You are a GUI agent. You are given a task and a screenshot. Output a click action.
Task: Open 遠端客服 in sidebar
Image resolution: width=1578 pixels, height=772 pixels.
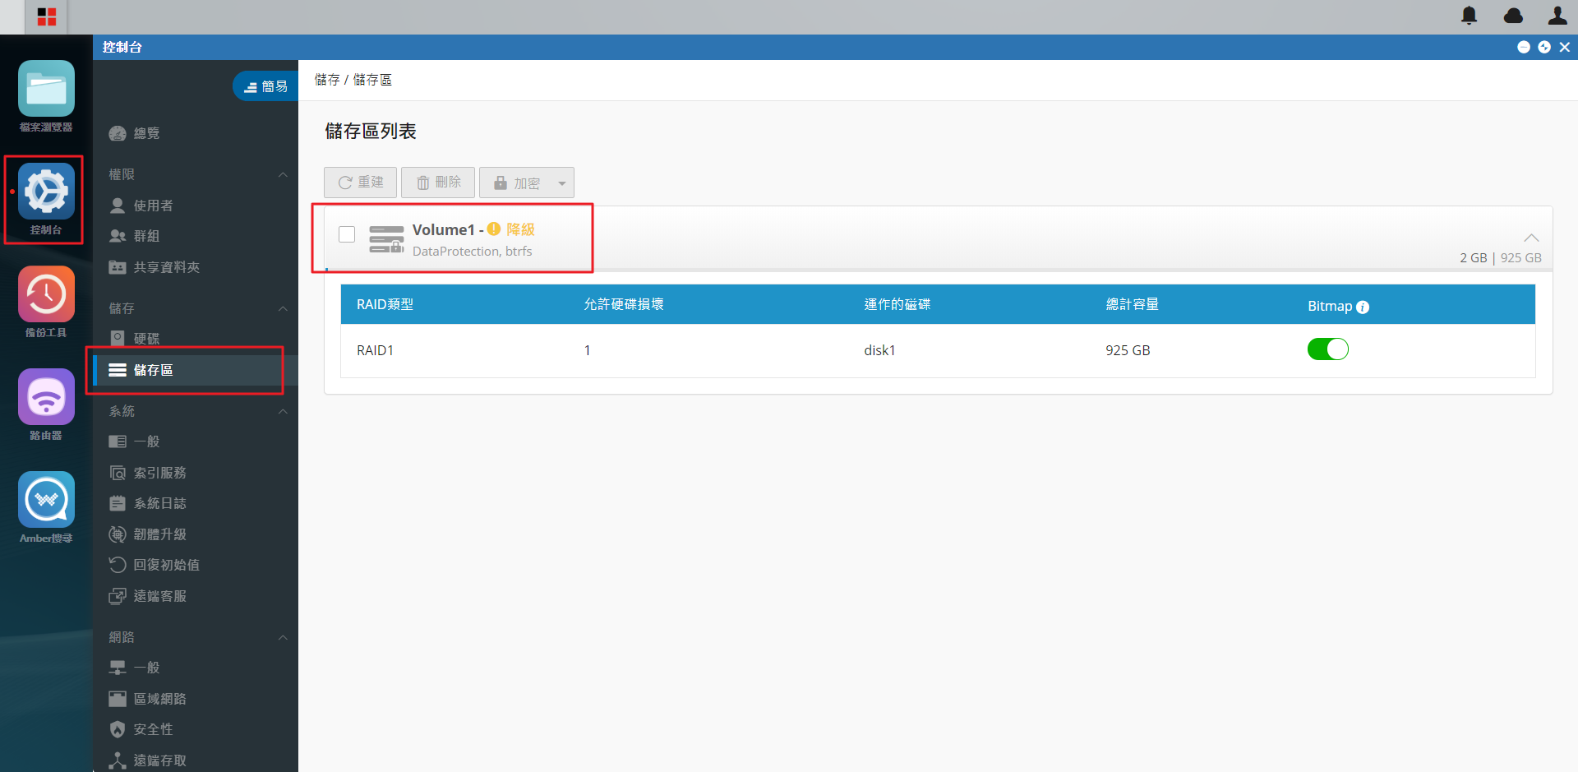point(159,596)
